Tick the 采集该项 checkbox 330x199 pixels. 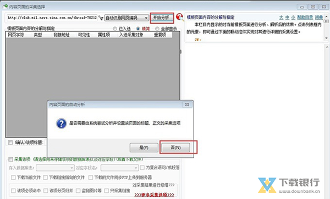tap(10, 159)
